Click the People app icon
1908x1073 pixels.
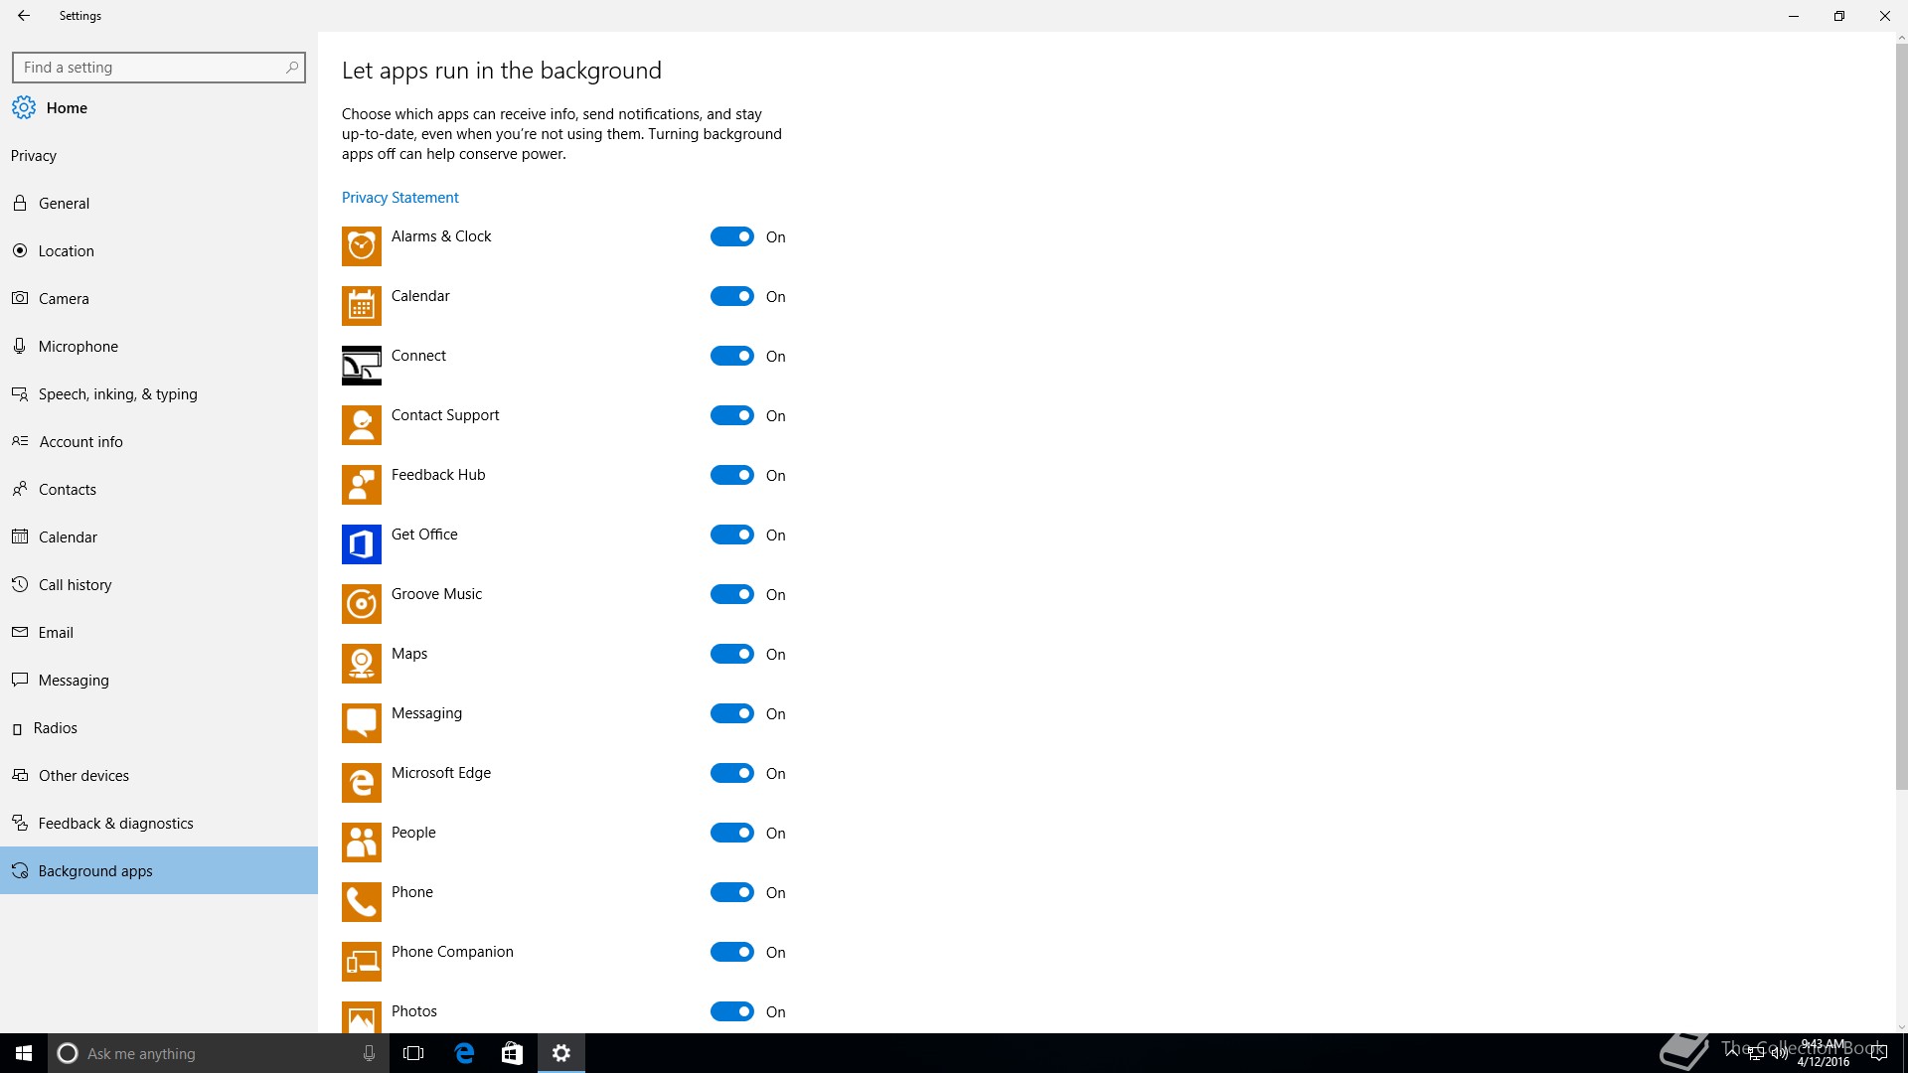click(x=362, y=843)
